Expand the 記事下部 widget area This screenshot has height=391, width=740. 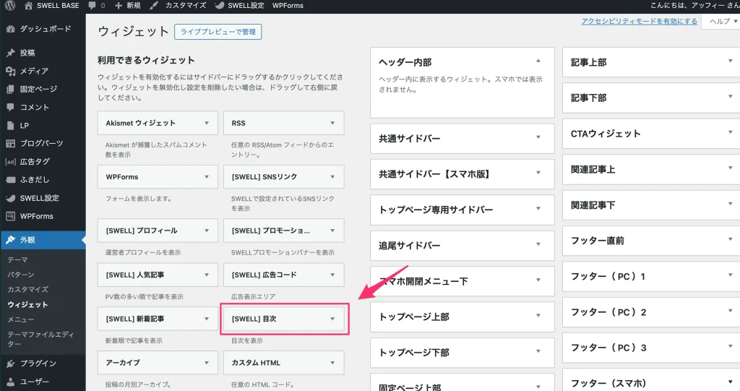(731, 97)
